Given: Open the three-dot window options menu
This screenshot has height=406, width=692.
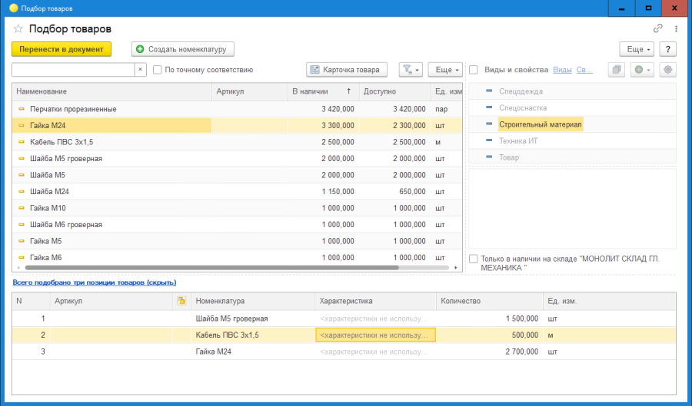Looking at the screenshot, I should coord(676,28).
